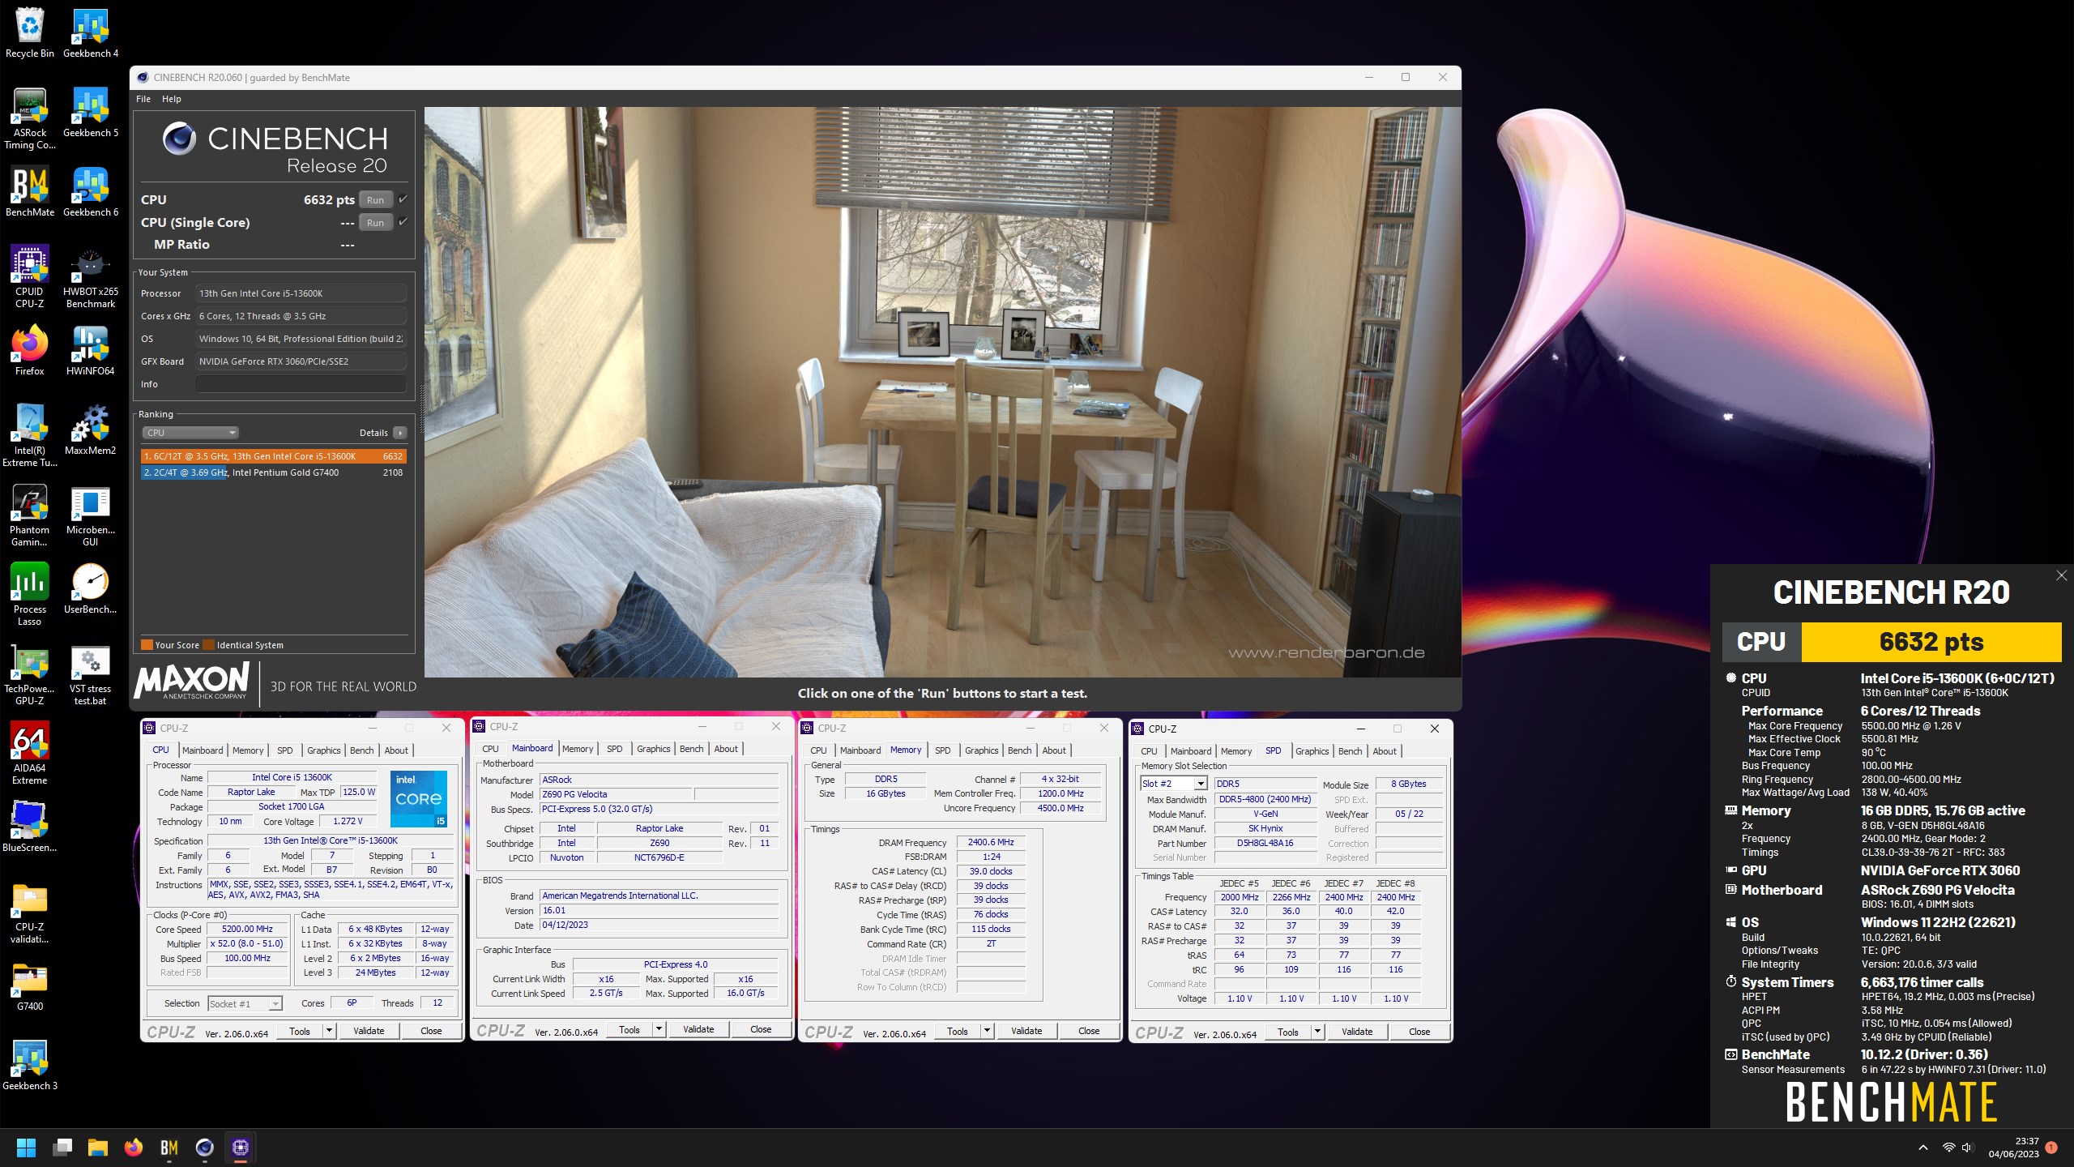2074x1167 pixels.
Task: Open the AIDA64 Extreme desktop icon
Action: point(30,754)
